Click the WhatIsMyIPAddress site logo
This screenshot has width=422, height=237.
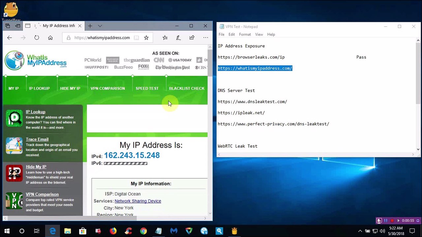pos(36,60)
